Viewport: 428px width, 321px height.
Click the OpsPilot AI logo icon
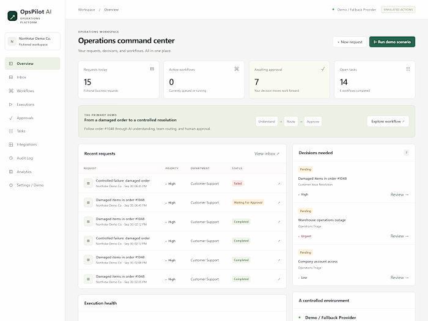click(12, 16)
